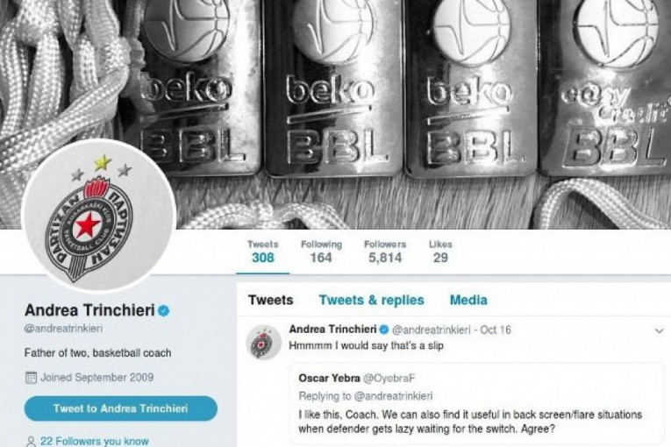This screenshot has width=671, height=447.
Task: Open the Following 164 list
Action: click(x=321, y=252)
